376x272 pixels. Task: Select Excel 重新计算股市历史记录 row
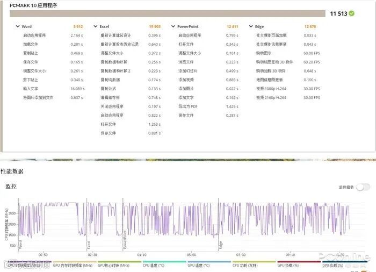[131, 44]
